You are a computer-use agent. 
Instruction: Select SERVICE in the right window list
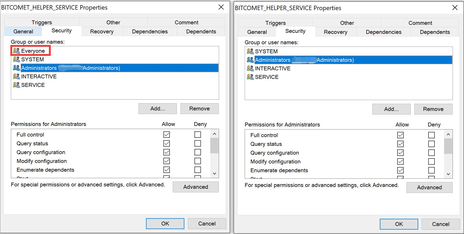(267, 77)
